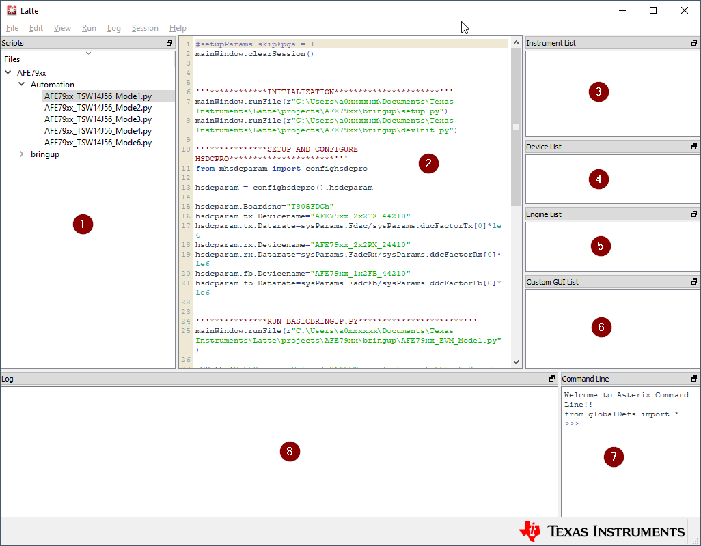Undock the Scripts panel via its float icon
The height and width of the screenshot is (546, 701).
(169, 42)
